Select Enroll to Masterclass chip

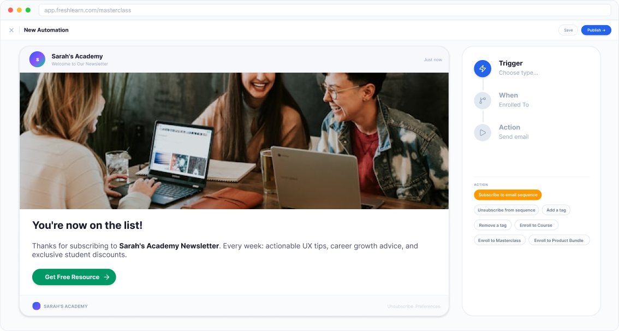click(x=499, y=240)
